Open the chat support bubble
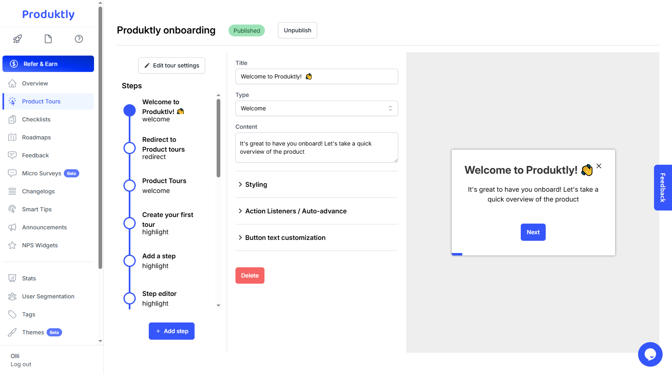Image resolution: width=672 pixels, height=374 pixels. 650,354
